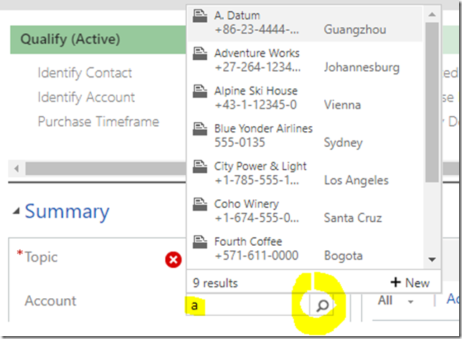The image size is (462, 339).
Task: Create a new account with + New
Action: pyautogui.click(x=410, y=283)
